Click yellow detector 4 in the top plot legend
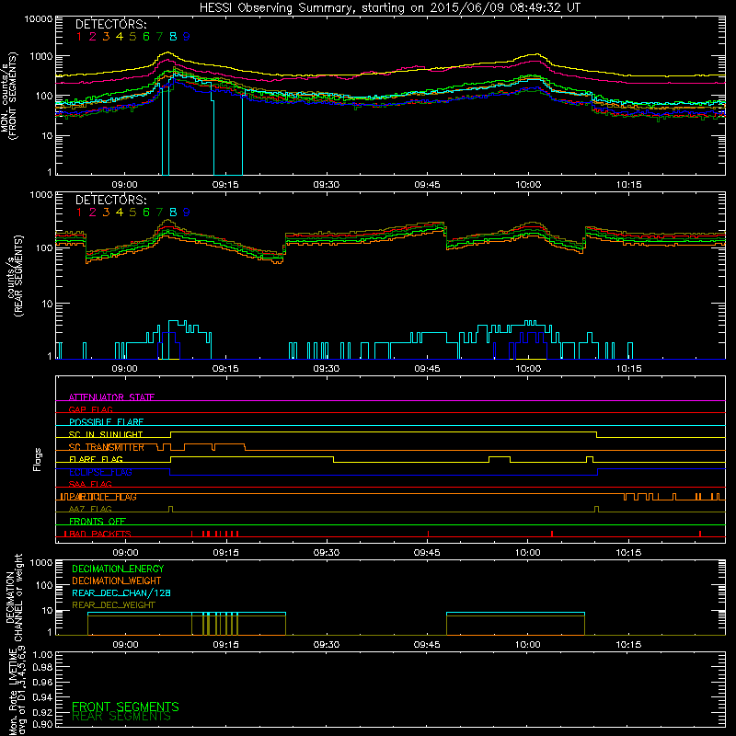Screen dimensions: 736x736 [x=120, y=37]
